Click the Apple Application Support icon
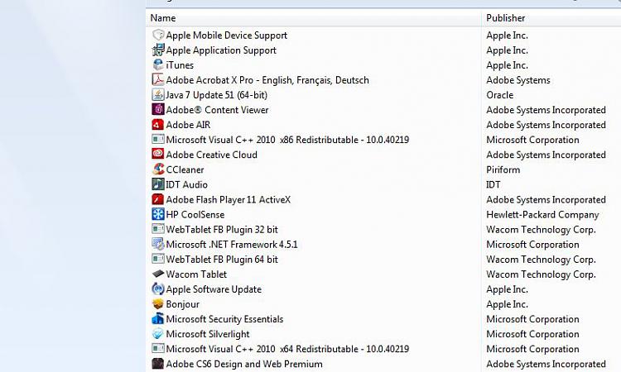Image resolution: width=621 pixels, height=372 pixels. (x=158, y=50)
